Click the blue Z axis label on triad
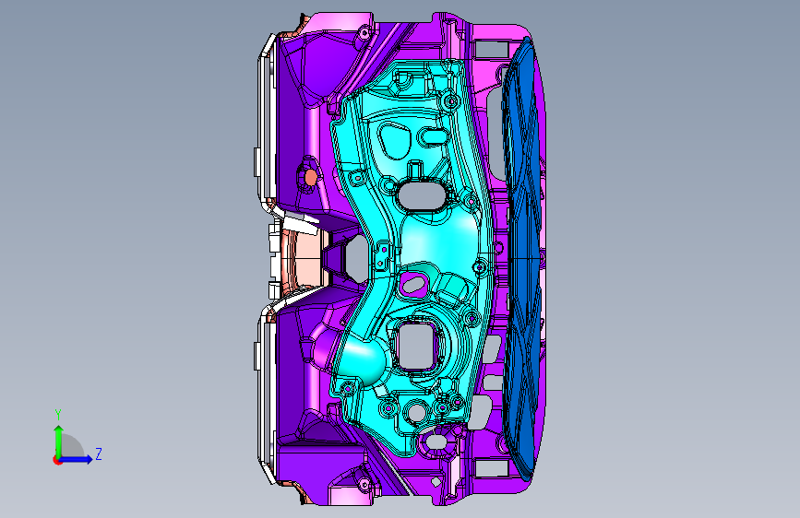The image size is (800, 518). (x=99, y=453)
